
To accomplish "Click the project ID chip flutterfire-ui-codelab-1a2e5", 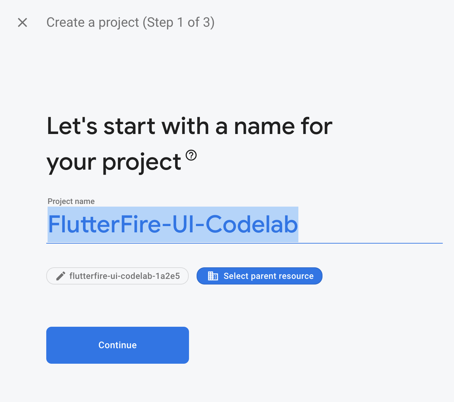I will tap(117, 276).
